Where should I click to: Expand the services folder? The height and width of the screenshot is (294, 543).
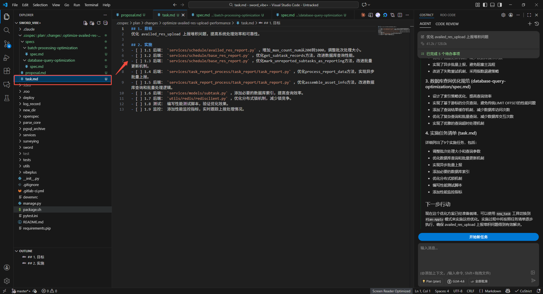coord(29,135)
